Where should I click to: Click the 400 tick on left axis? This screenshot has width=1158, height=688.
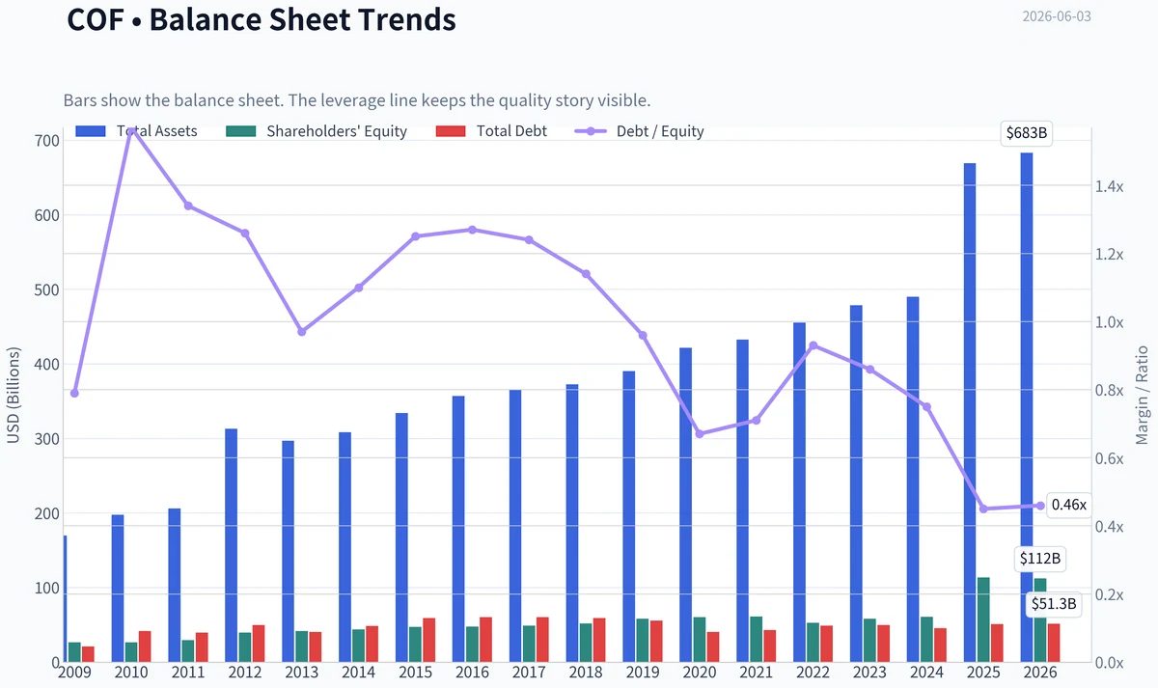(47, 365)
